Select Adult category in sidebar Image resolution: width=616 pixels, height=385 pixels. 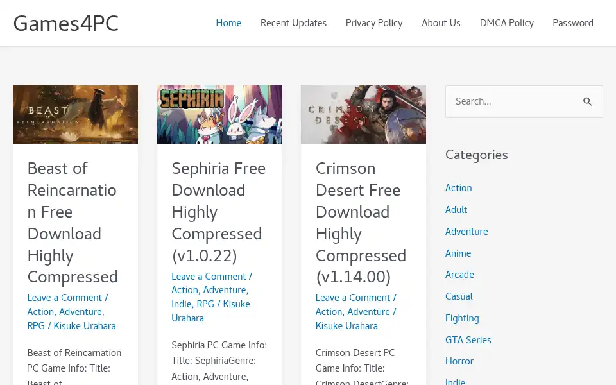[456, 210]
